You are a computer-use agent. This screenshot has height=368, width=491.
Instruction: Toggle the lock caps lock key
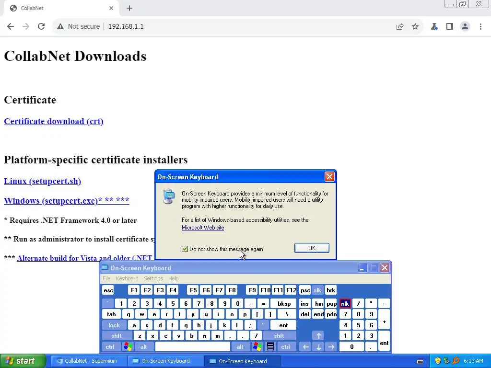114,325
